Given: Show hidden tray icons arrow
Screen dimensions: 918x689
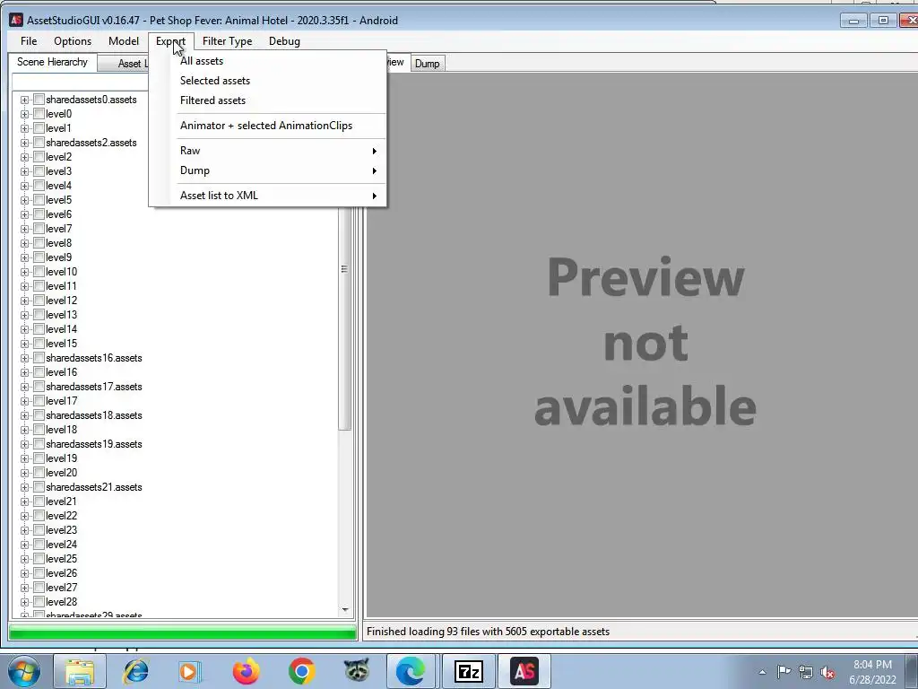Looking at the screenshot, I should pyautogui.click(x=762, y=672).
